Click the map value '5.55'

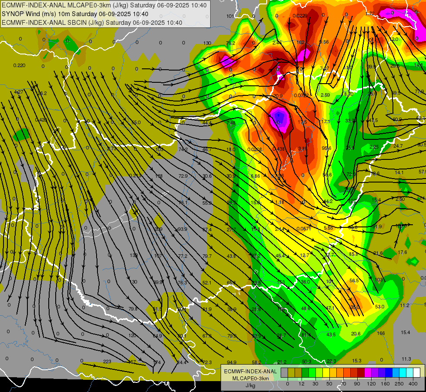coord(328,228)
